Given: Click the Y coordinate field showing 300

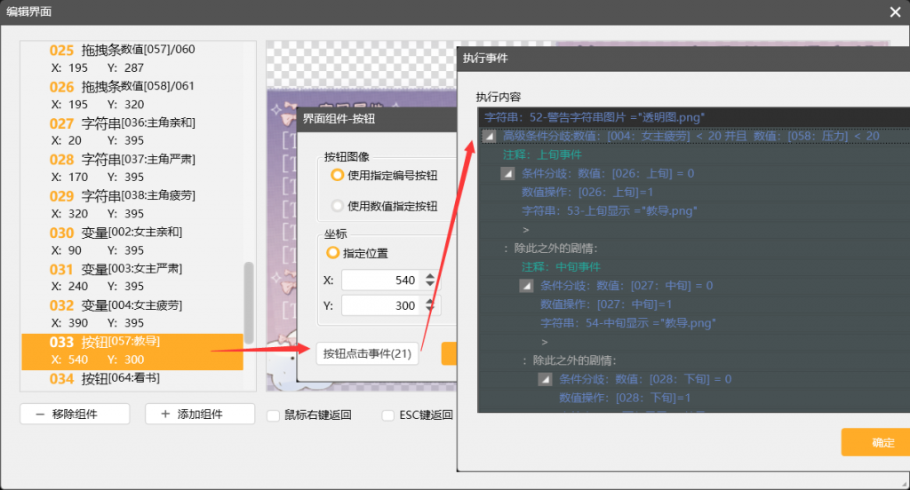Looking at the screenshot, I should 382,305.
